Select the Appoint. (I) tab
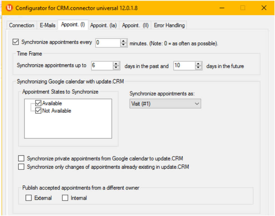Image resolution: width=275 pixels, height=216 pixels. point(73,25)
